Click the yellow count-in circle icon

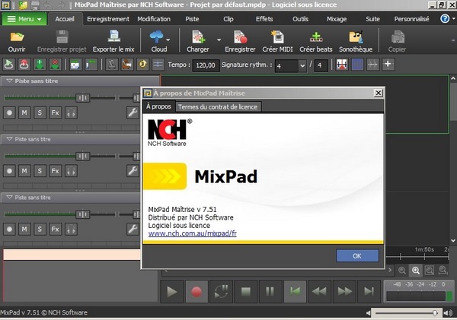click(x=142, y=65)
